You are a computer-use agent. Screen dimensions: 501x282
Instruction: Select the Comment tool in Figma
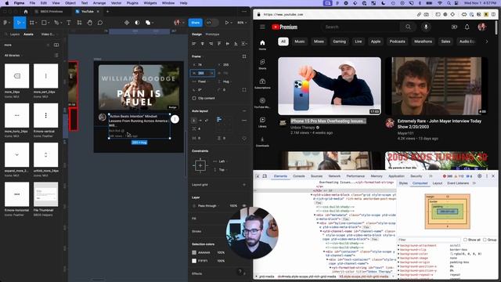(x=100, y=23)
